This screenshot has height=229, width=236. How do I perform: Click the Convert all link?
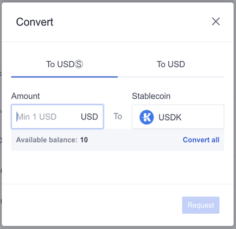(x=201, y=140)
